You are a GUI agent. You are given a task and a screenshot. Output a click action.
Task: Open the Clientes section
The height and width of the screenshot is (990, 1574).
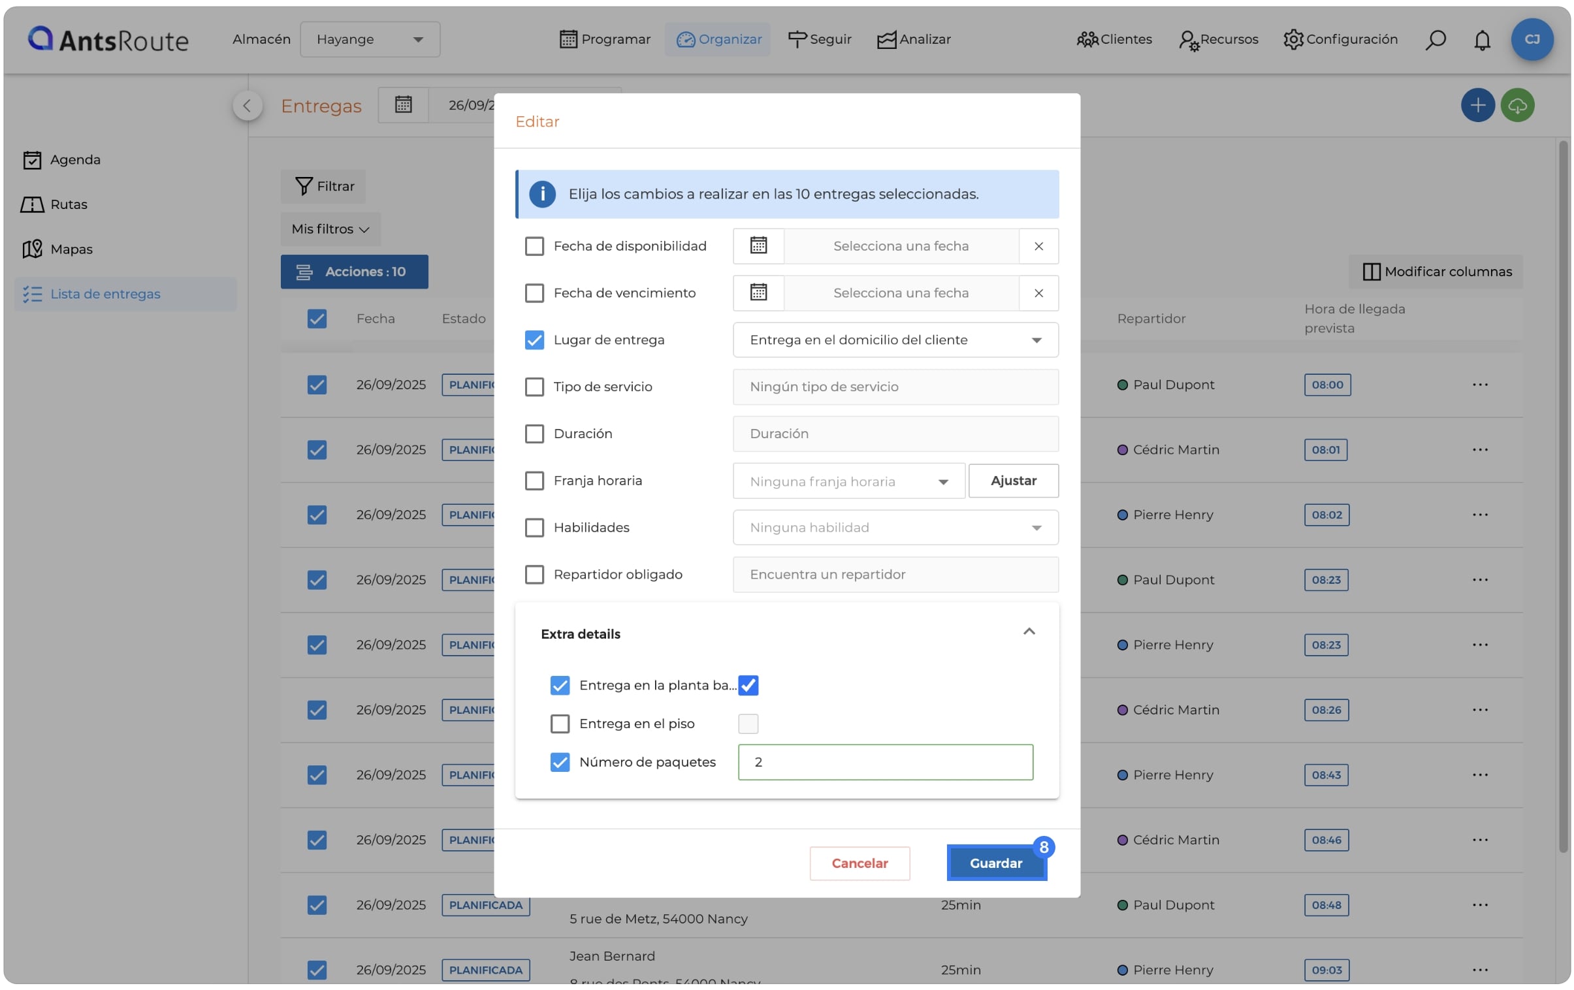click(1114, 39)
